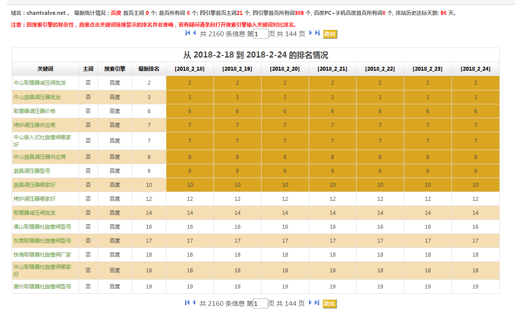
Task: Open the 中山取暖器减压阀批发 keyword link
Action: pyautogui.click(x=40, y=83)
